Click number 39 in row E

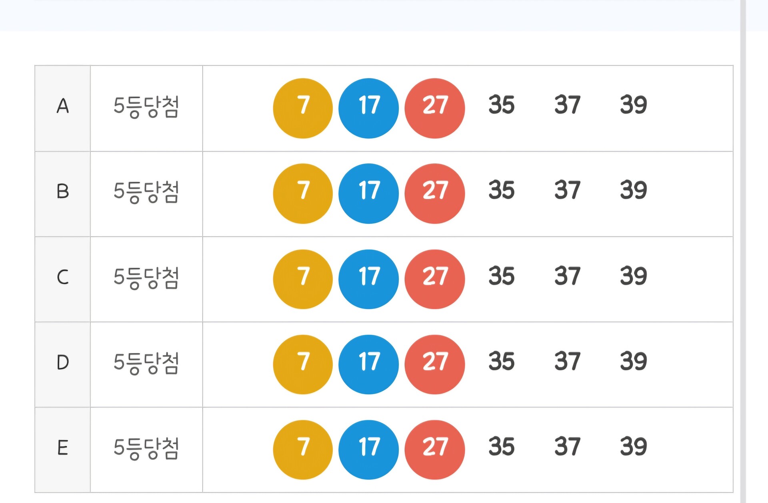pos(633,447)
